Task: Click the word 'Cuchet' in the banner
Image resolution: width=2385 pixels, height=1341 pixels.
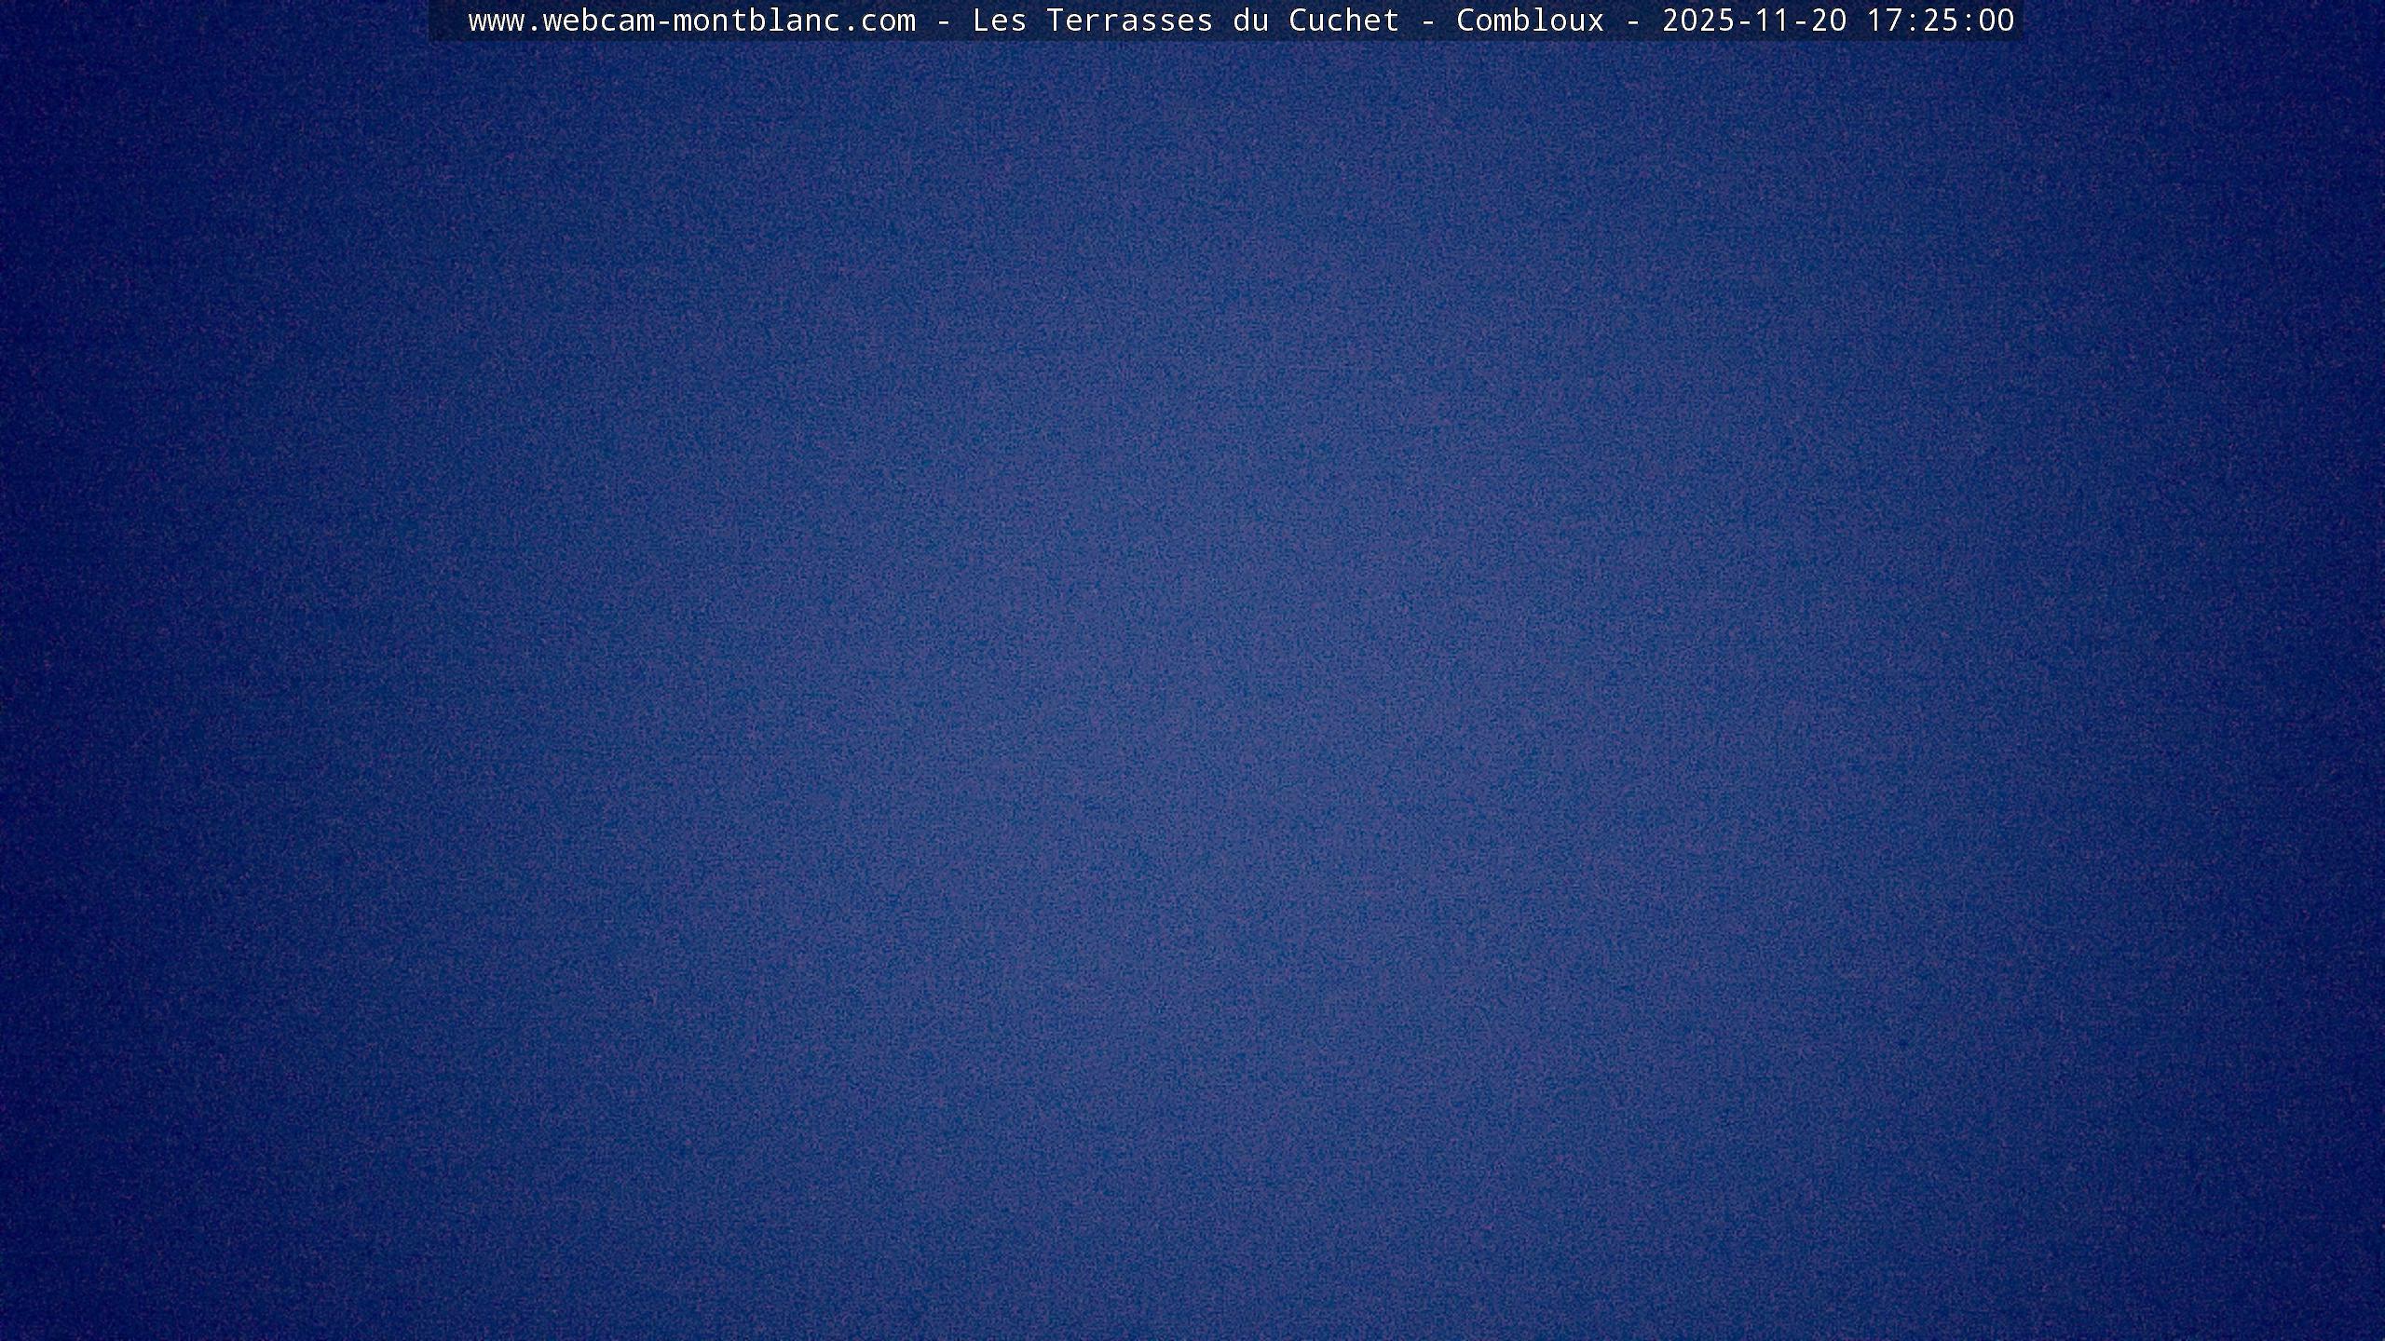Action: (x=1343, y=20)
